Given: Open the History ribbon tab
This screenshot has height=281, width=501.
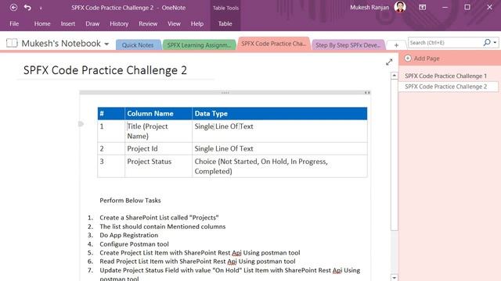Looking at the screenshot, I should [x=119, y=23].
